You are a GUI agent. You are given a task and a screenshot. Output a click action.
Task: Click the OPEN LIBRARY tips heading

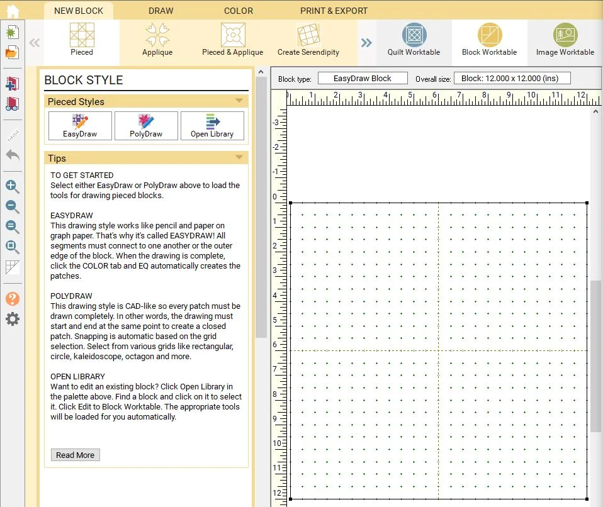[77, 377]
